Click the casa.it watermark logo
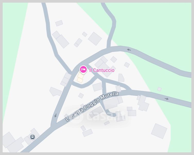The width and height of the screenshot is (194, 155). point(98,116)
